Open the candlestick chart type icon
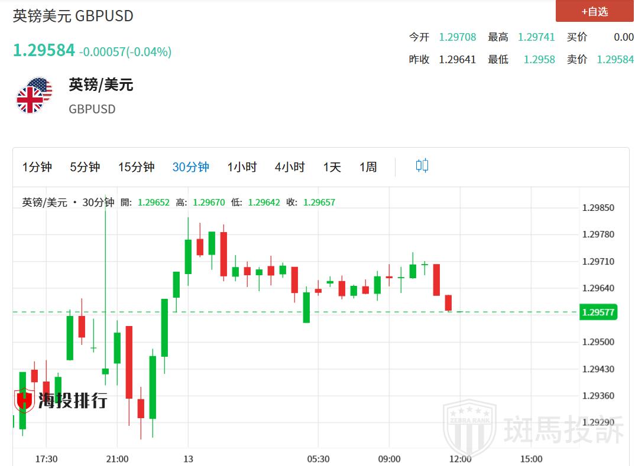This screenshot has height=466, width=635. point(422,166)
